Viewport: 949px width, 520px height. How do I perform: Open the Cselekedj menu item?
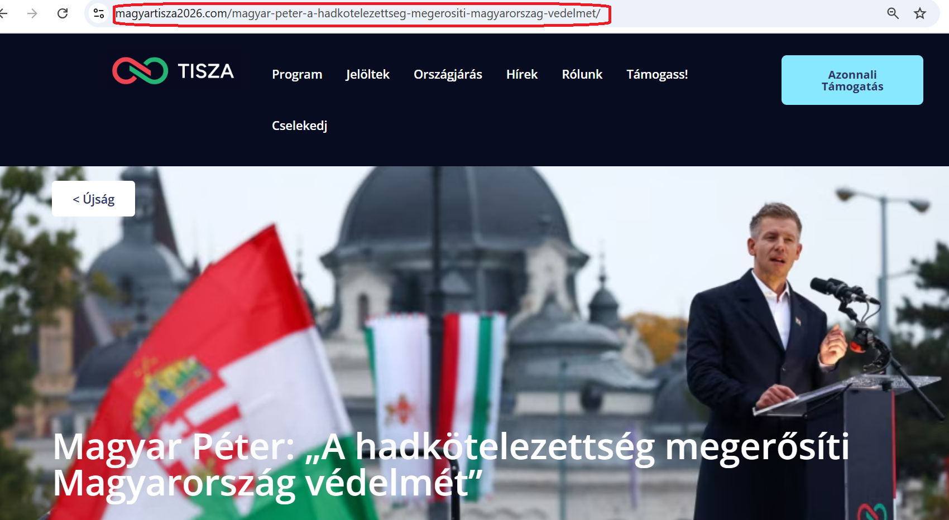click(300, 126)
